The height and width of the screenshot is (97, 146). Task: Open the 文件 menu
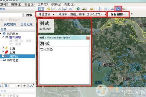pos(4,4)
